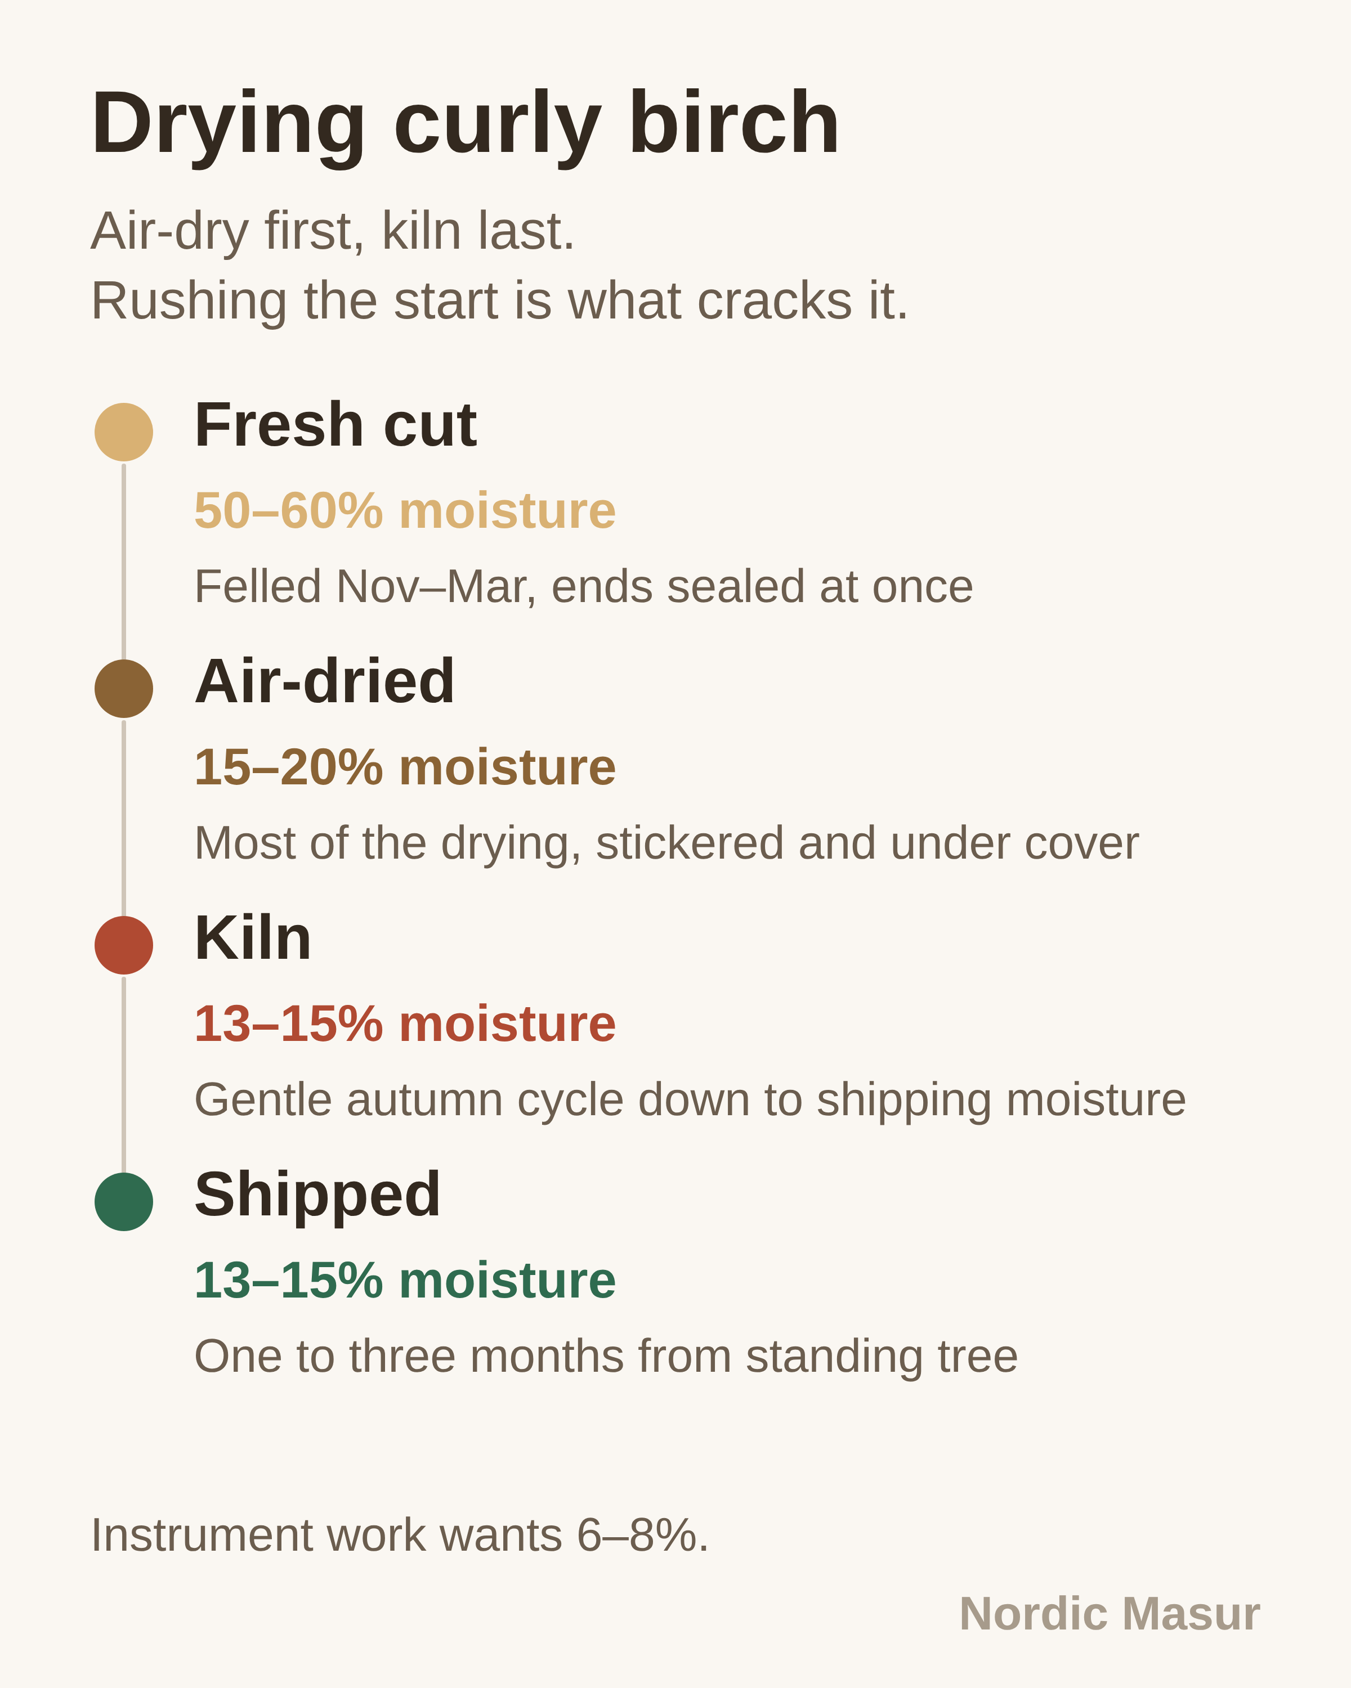
Task: Click the red 13–15% moisture label
Action: (x=405, y=1024)
